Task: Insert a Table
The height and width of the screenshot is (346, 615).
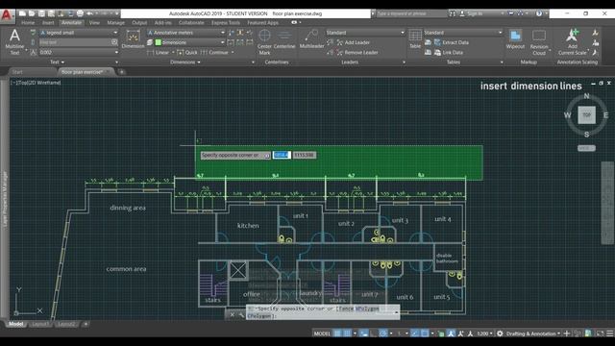Action: coord(415,38)
